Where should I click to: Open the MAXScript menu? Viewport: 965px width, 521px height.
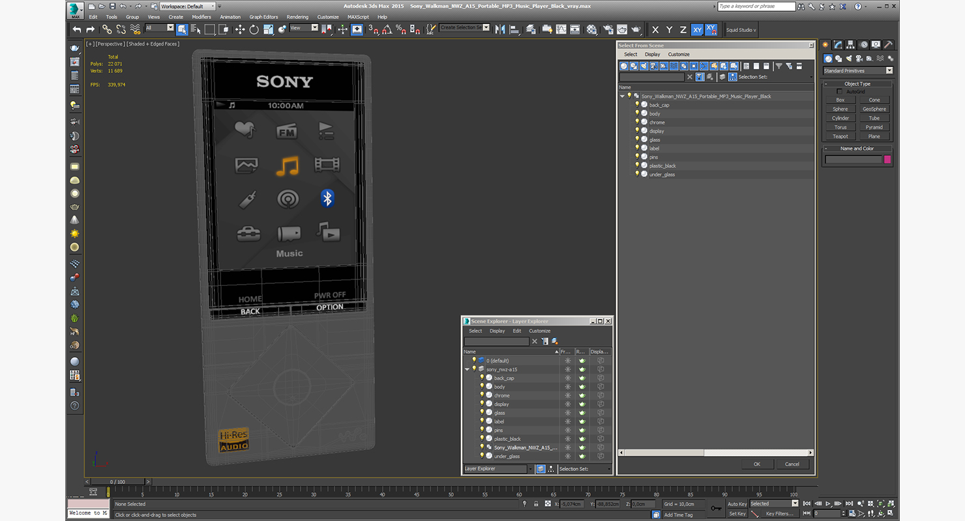(357, 17)
